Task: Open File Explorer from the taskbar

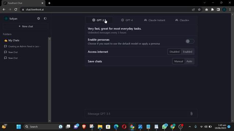Action: point(100,127)
